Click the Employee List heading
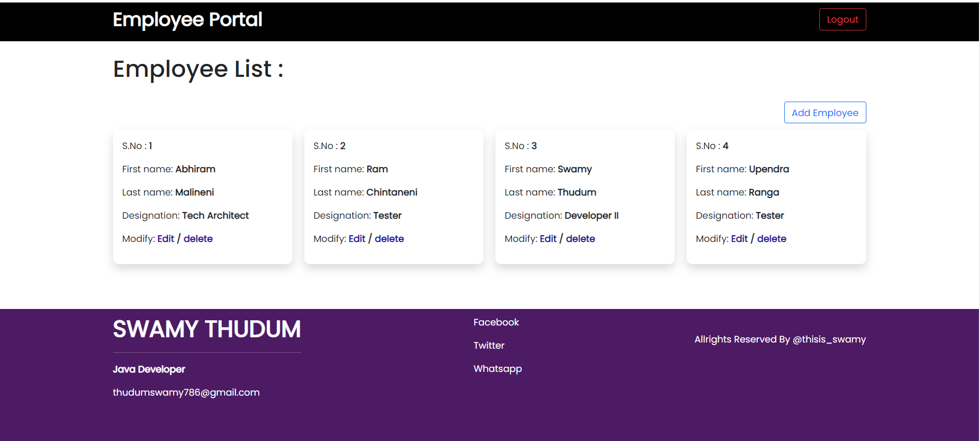The image size is (980, 441). tap(198, 69)
